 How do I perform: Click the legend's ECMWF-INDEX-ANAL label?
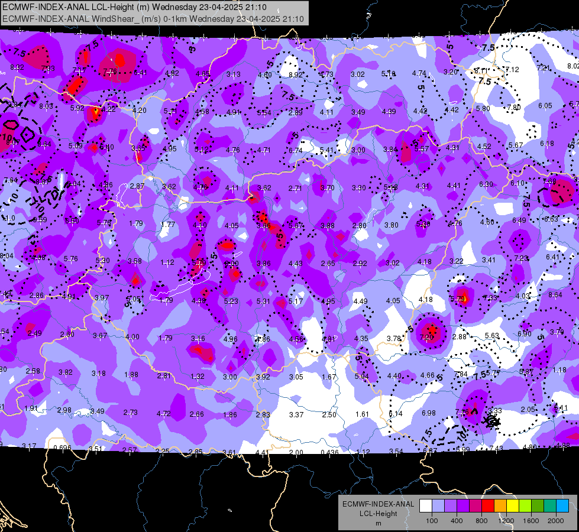[x=378, y=504]
